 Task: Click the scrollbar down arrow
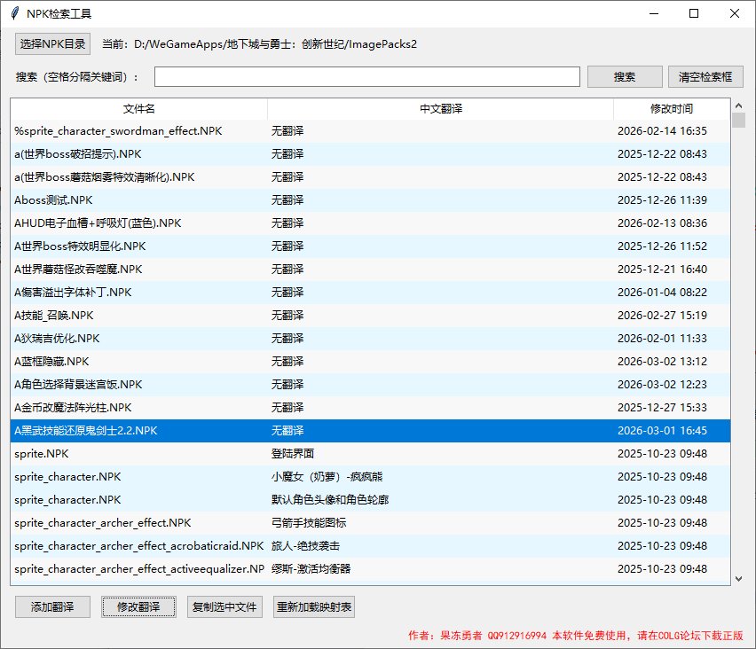(x=738, y=579)
